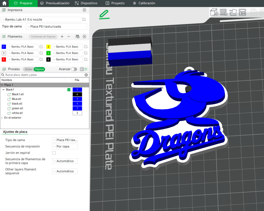Open plate Tipo de cama dropdown
Viewport: 264px width, 211px height.
point(65,140)
